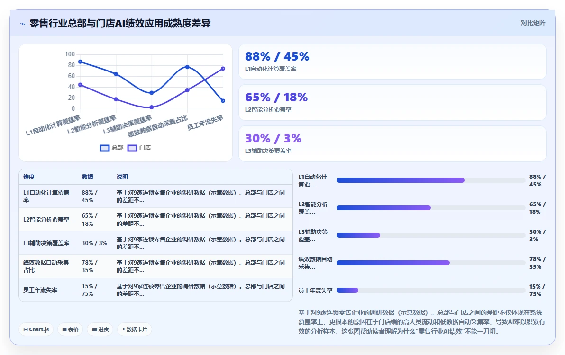565x355 pixels.
Task: Toggle the 总部 legend swatch in the chart
Action: (x=104, y=148)
